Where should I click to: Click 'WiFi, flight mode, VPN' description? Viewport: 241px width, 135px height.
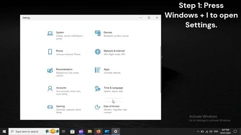pyautogui.click(x=114, y=54)
